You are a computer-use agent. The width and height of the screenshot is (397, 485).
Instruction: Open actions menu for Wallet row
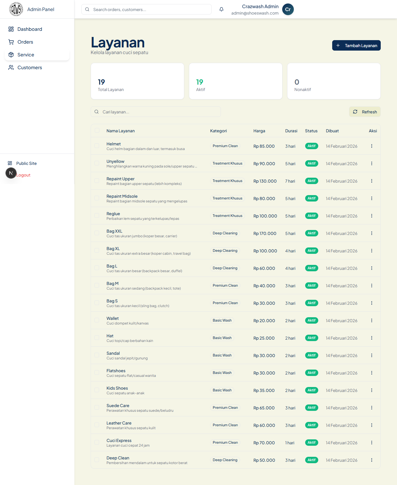click(372, 320)
